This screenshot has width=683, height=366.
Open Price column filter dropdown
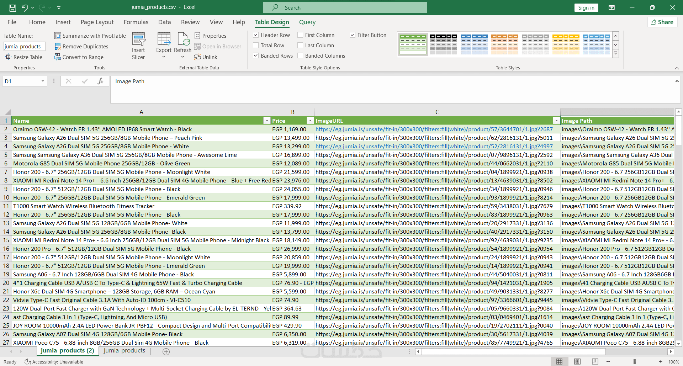click(x=310, y=121)
